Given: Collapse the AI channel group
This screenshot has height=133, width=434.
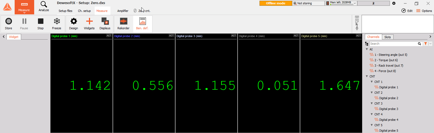Looking at the screenshot, I should click(367, 49).
